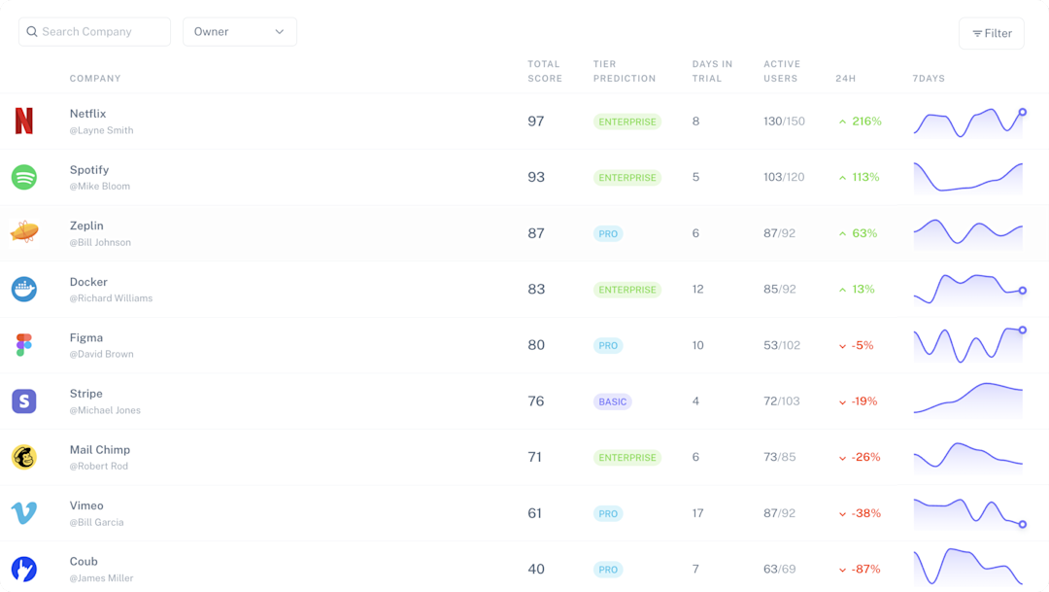
Task: Open the Mail Chimp company name
Action: pos(100,450)
